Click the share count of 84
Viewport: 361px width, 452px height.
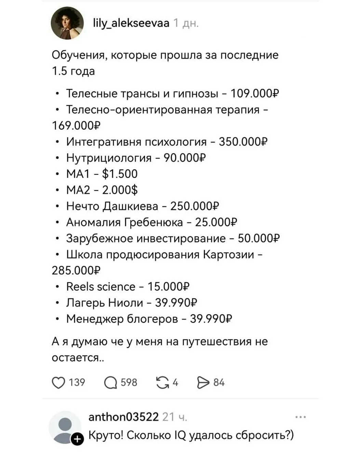click(219, 382)
